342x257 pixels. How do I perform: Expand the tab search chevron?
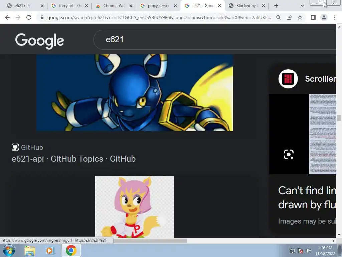[302, 6]
